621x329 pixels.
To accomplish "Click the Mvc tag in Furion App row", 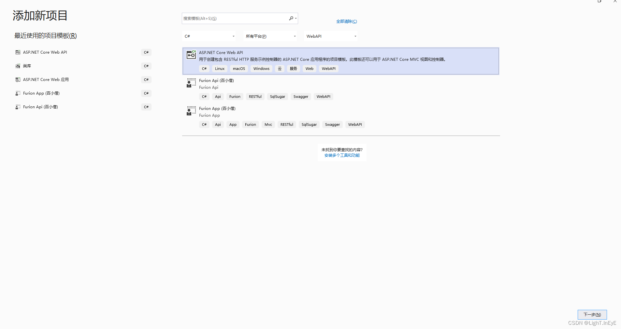I will coord(268,125).
